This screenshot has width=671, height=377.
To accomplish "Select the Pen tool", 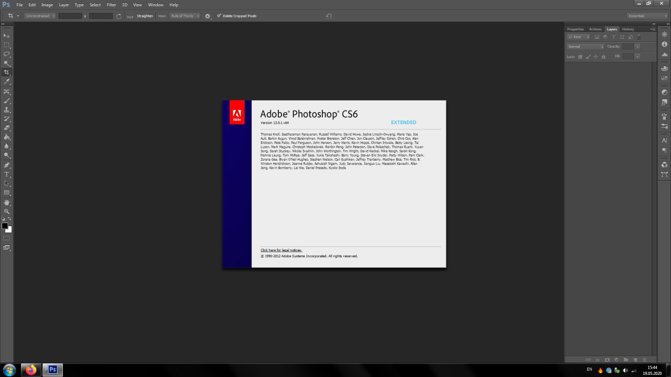I will pos(7,165).
